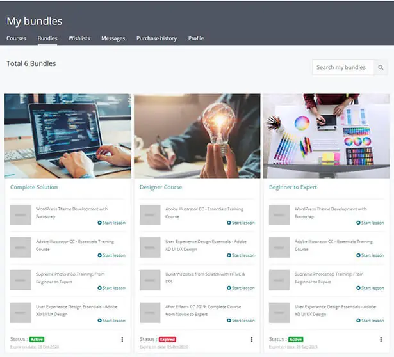
Task: Start lesson for WordPress Theme Development in Complete Solution
Action: pos(111,223)
